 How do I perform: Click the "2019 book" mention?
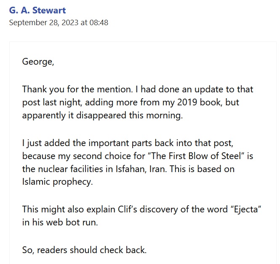[x=200, y=102]
